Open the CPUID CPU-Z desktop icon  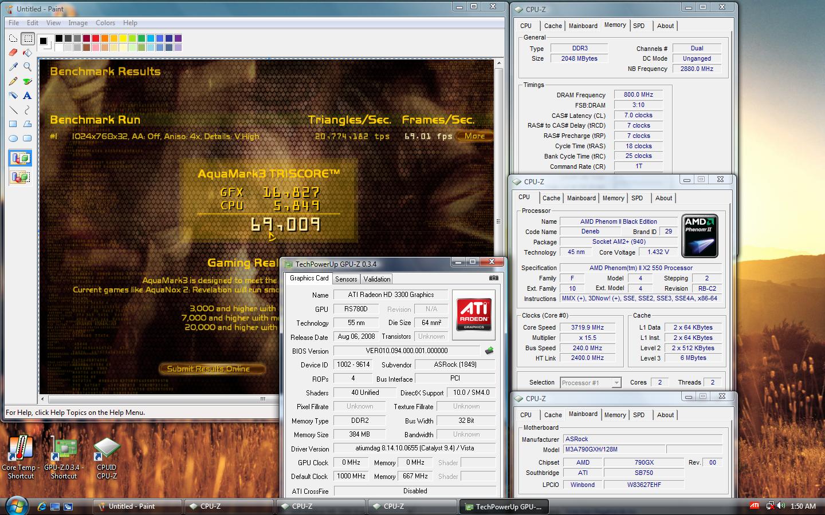tap(107, 458)
